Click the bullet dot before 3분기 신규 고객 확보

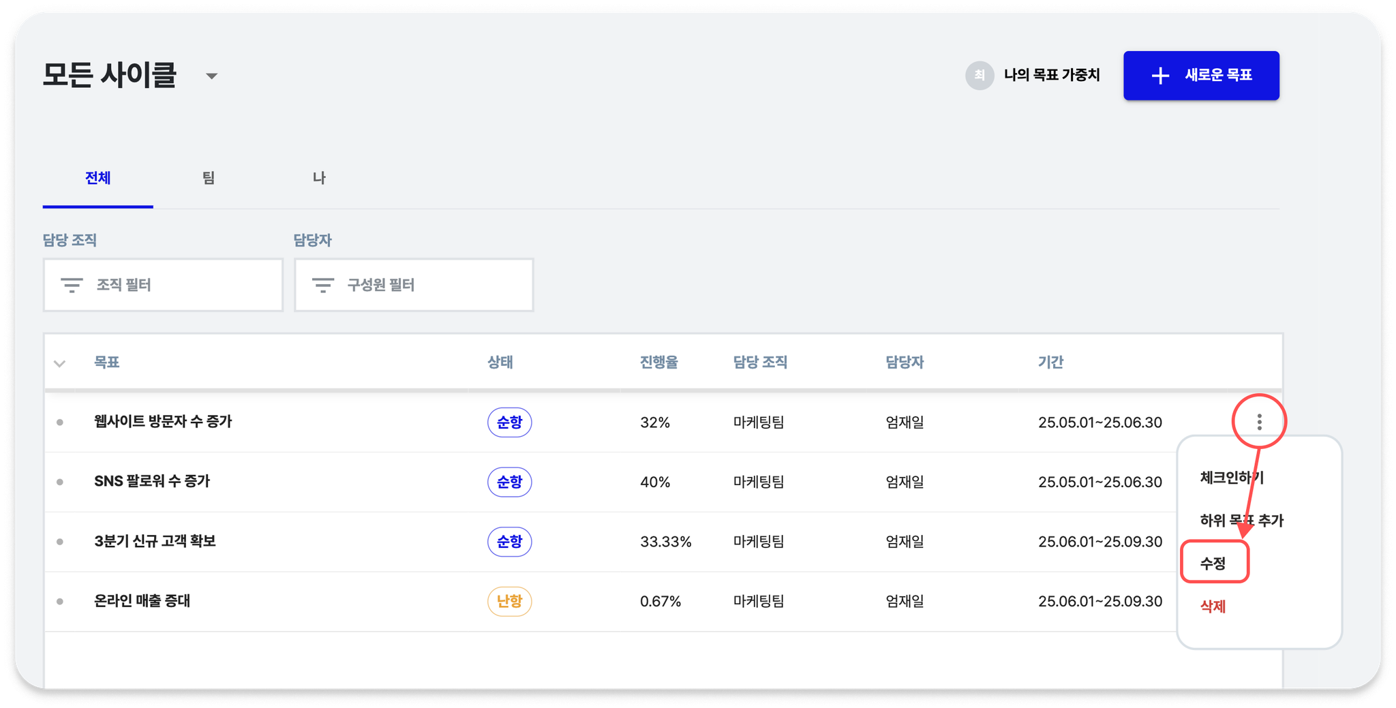(x=60, y=542)
